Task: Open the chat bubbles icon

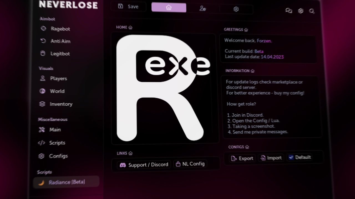Action: [x=289, y=11]
